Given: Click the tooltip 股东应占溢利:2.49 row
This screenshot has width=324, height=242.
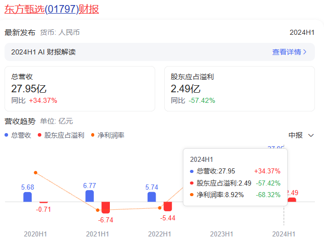Looking at the screenshot, I should (235, 183).
